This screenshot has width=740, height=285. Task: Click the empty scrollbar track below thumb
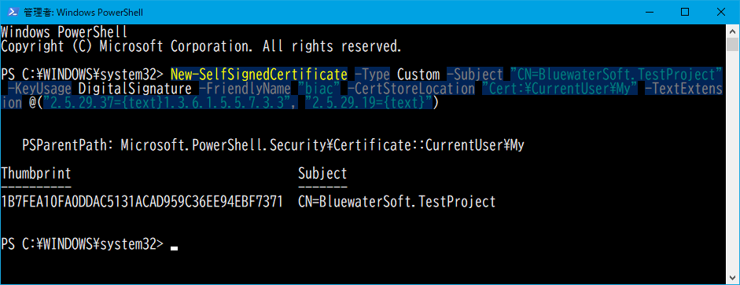point(732,160)
